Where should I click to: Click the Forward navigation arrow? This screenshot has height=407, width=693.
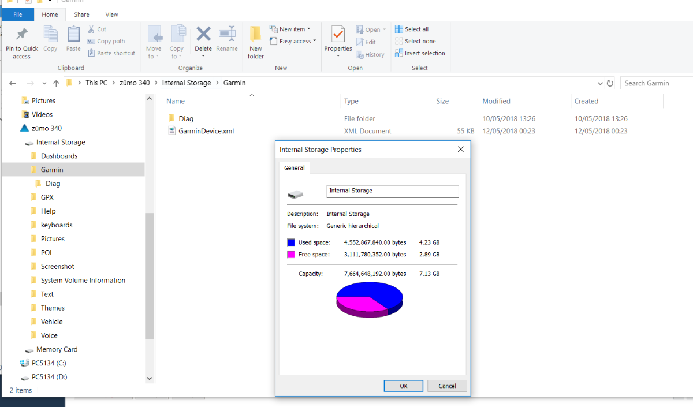point(31,83)
